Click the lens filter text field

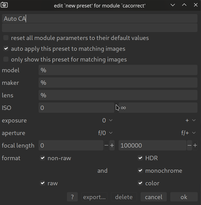[118, 95]
